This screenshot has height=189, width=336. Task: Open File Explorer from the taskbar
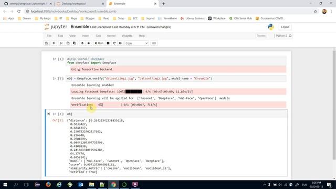coord(91,184)
